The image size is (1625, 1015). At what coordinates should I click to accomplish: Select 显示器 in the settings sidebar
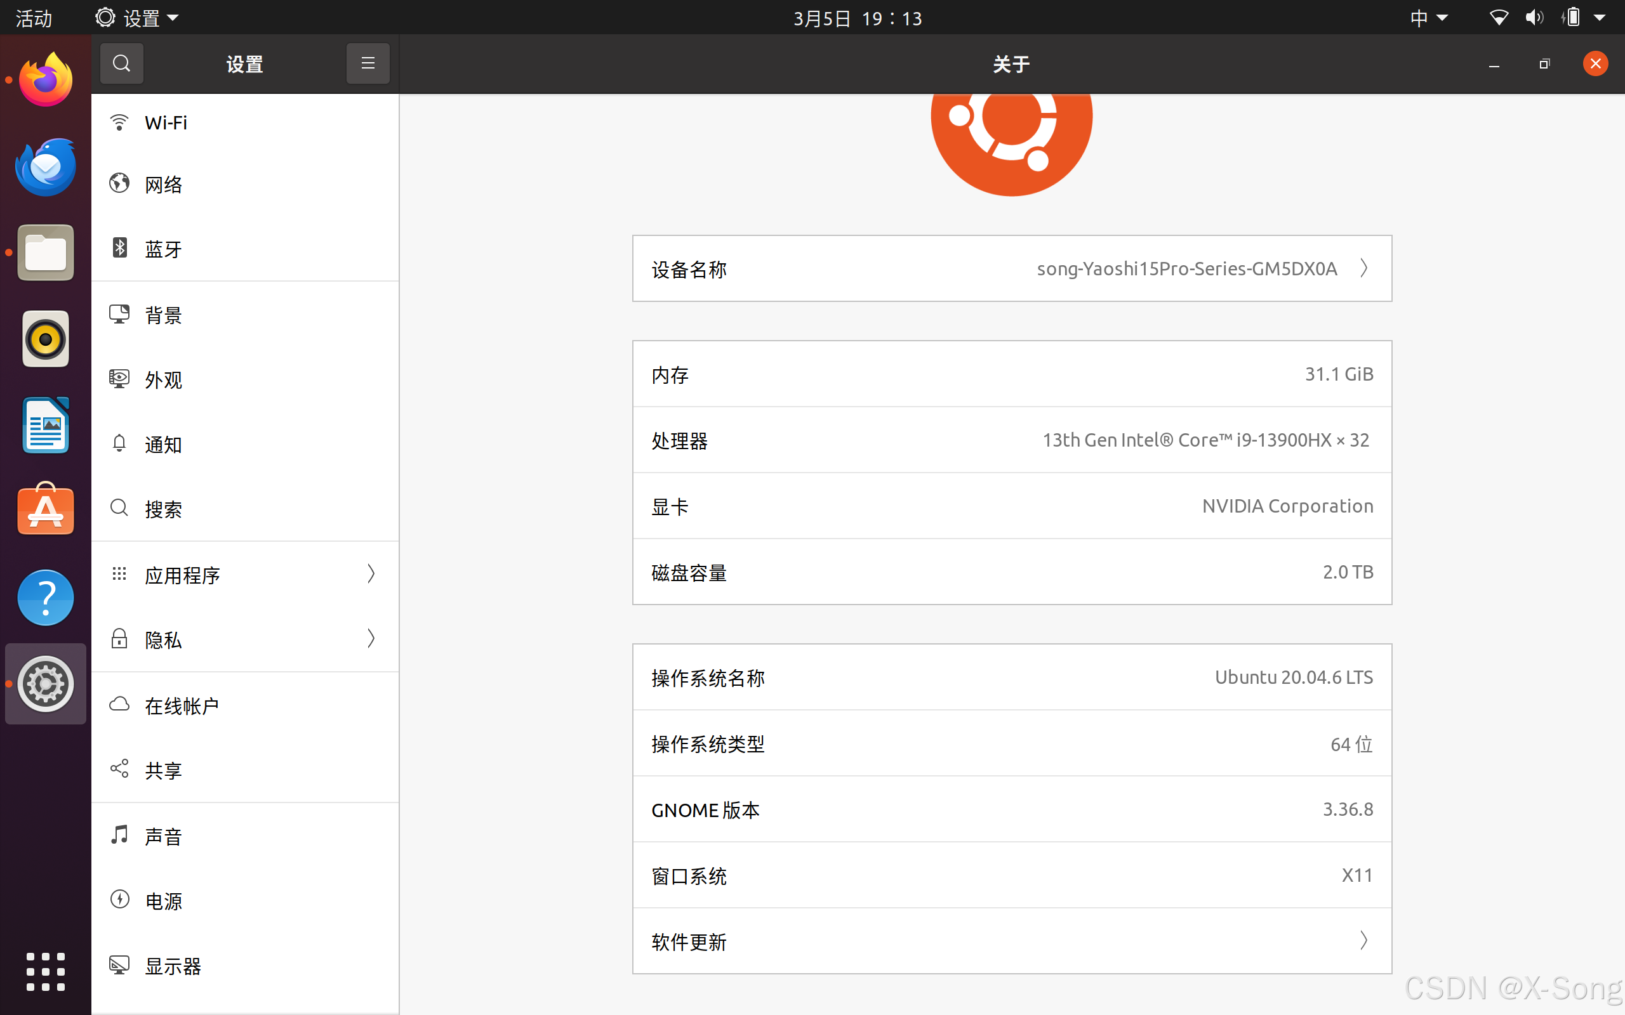(x=245, y=966)
